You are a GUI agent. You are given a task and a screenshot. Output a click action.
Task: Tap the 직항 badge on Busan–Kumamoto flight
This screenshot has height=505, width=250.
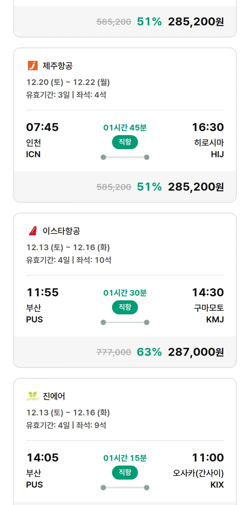tap(125, 307)
